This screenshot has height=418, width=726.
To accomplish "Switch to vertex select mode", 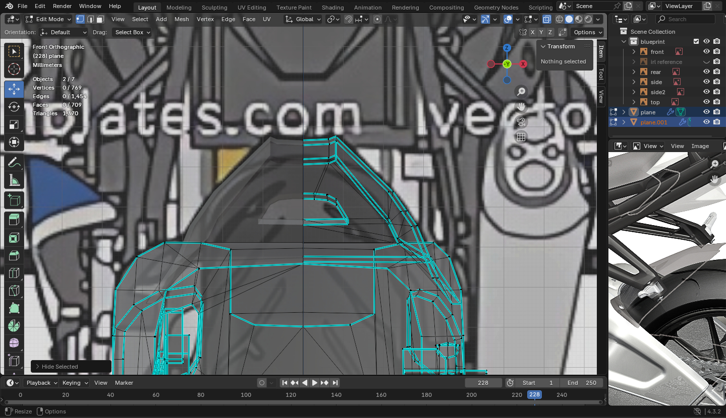I will click(80, 19).
